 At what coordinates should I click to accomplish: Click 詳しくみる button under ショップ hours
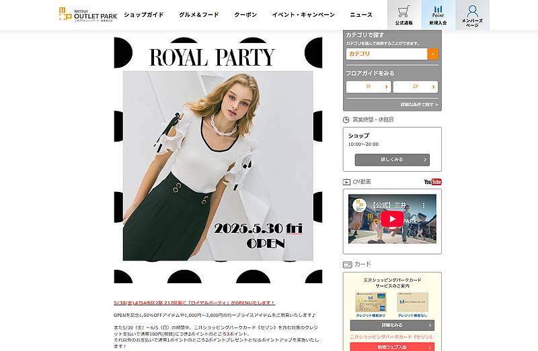(x=392, y=160)
